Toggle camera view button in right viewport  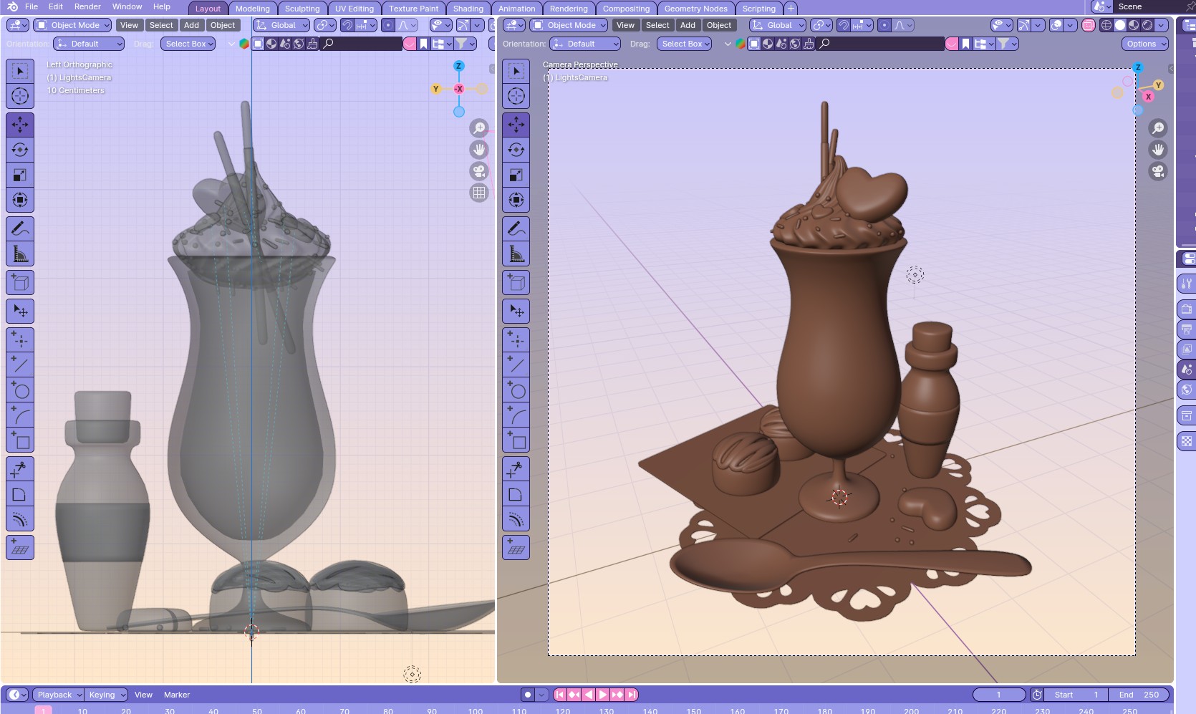click(x=1157, y=171)
